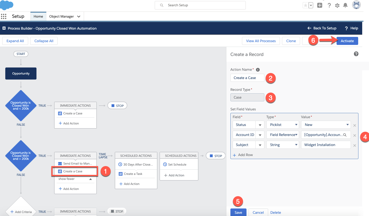Switch to the Home tab
This screenshot has height=216, width=369.
click(x=38, y=16)
